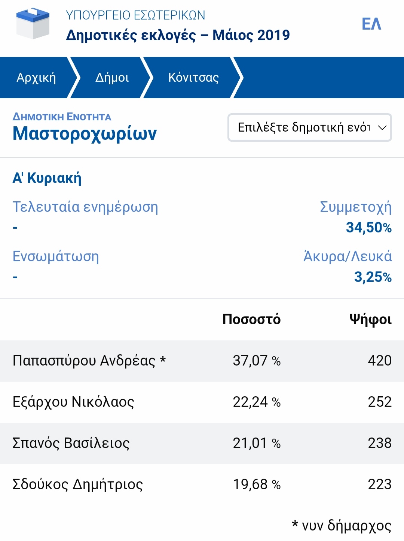Go to Αρχική breadcrumb

click(x=36, y=78)
